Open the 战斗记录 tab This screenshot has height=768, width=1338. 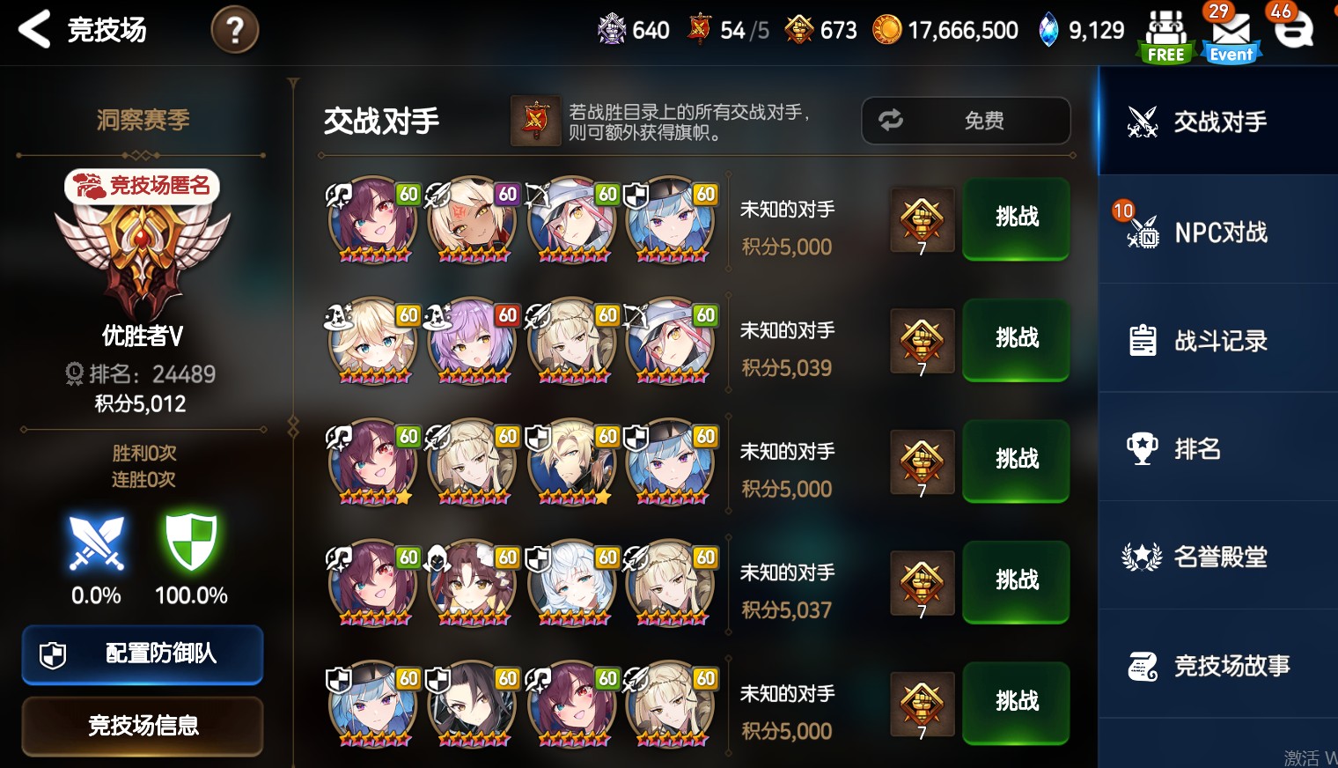click(1218, 340)
